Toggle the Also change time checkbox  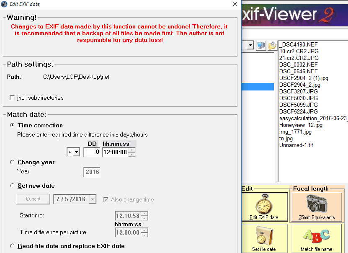tap(106, 199)
